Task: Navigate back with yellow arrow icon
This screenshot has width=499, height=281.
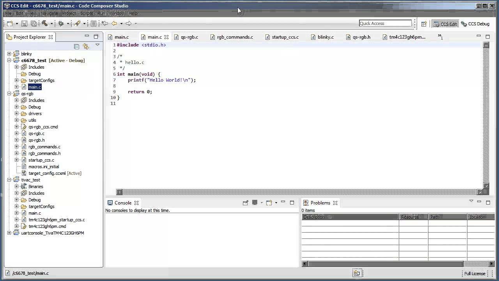Action: 114,24
